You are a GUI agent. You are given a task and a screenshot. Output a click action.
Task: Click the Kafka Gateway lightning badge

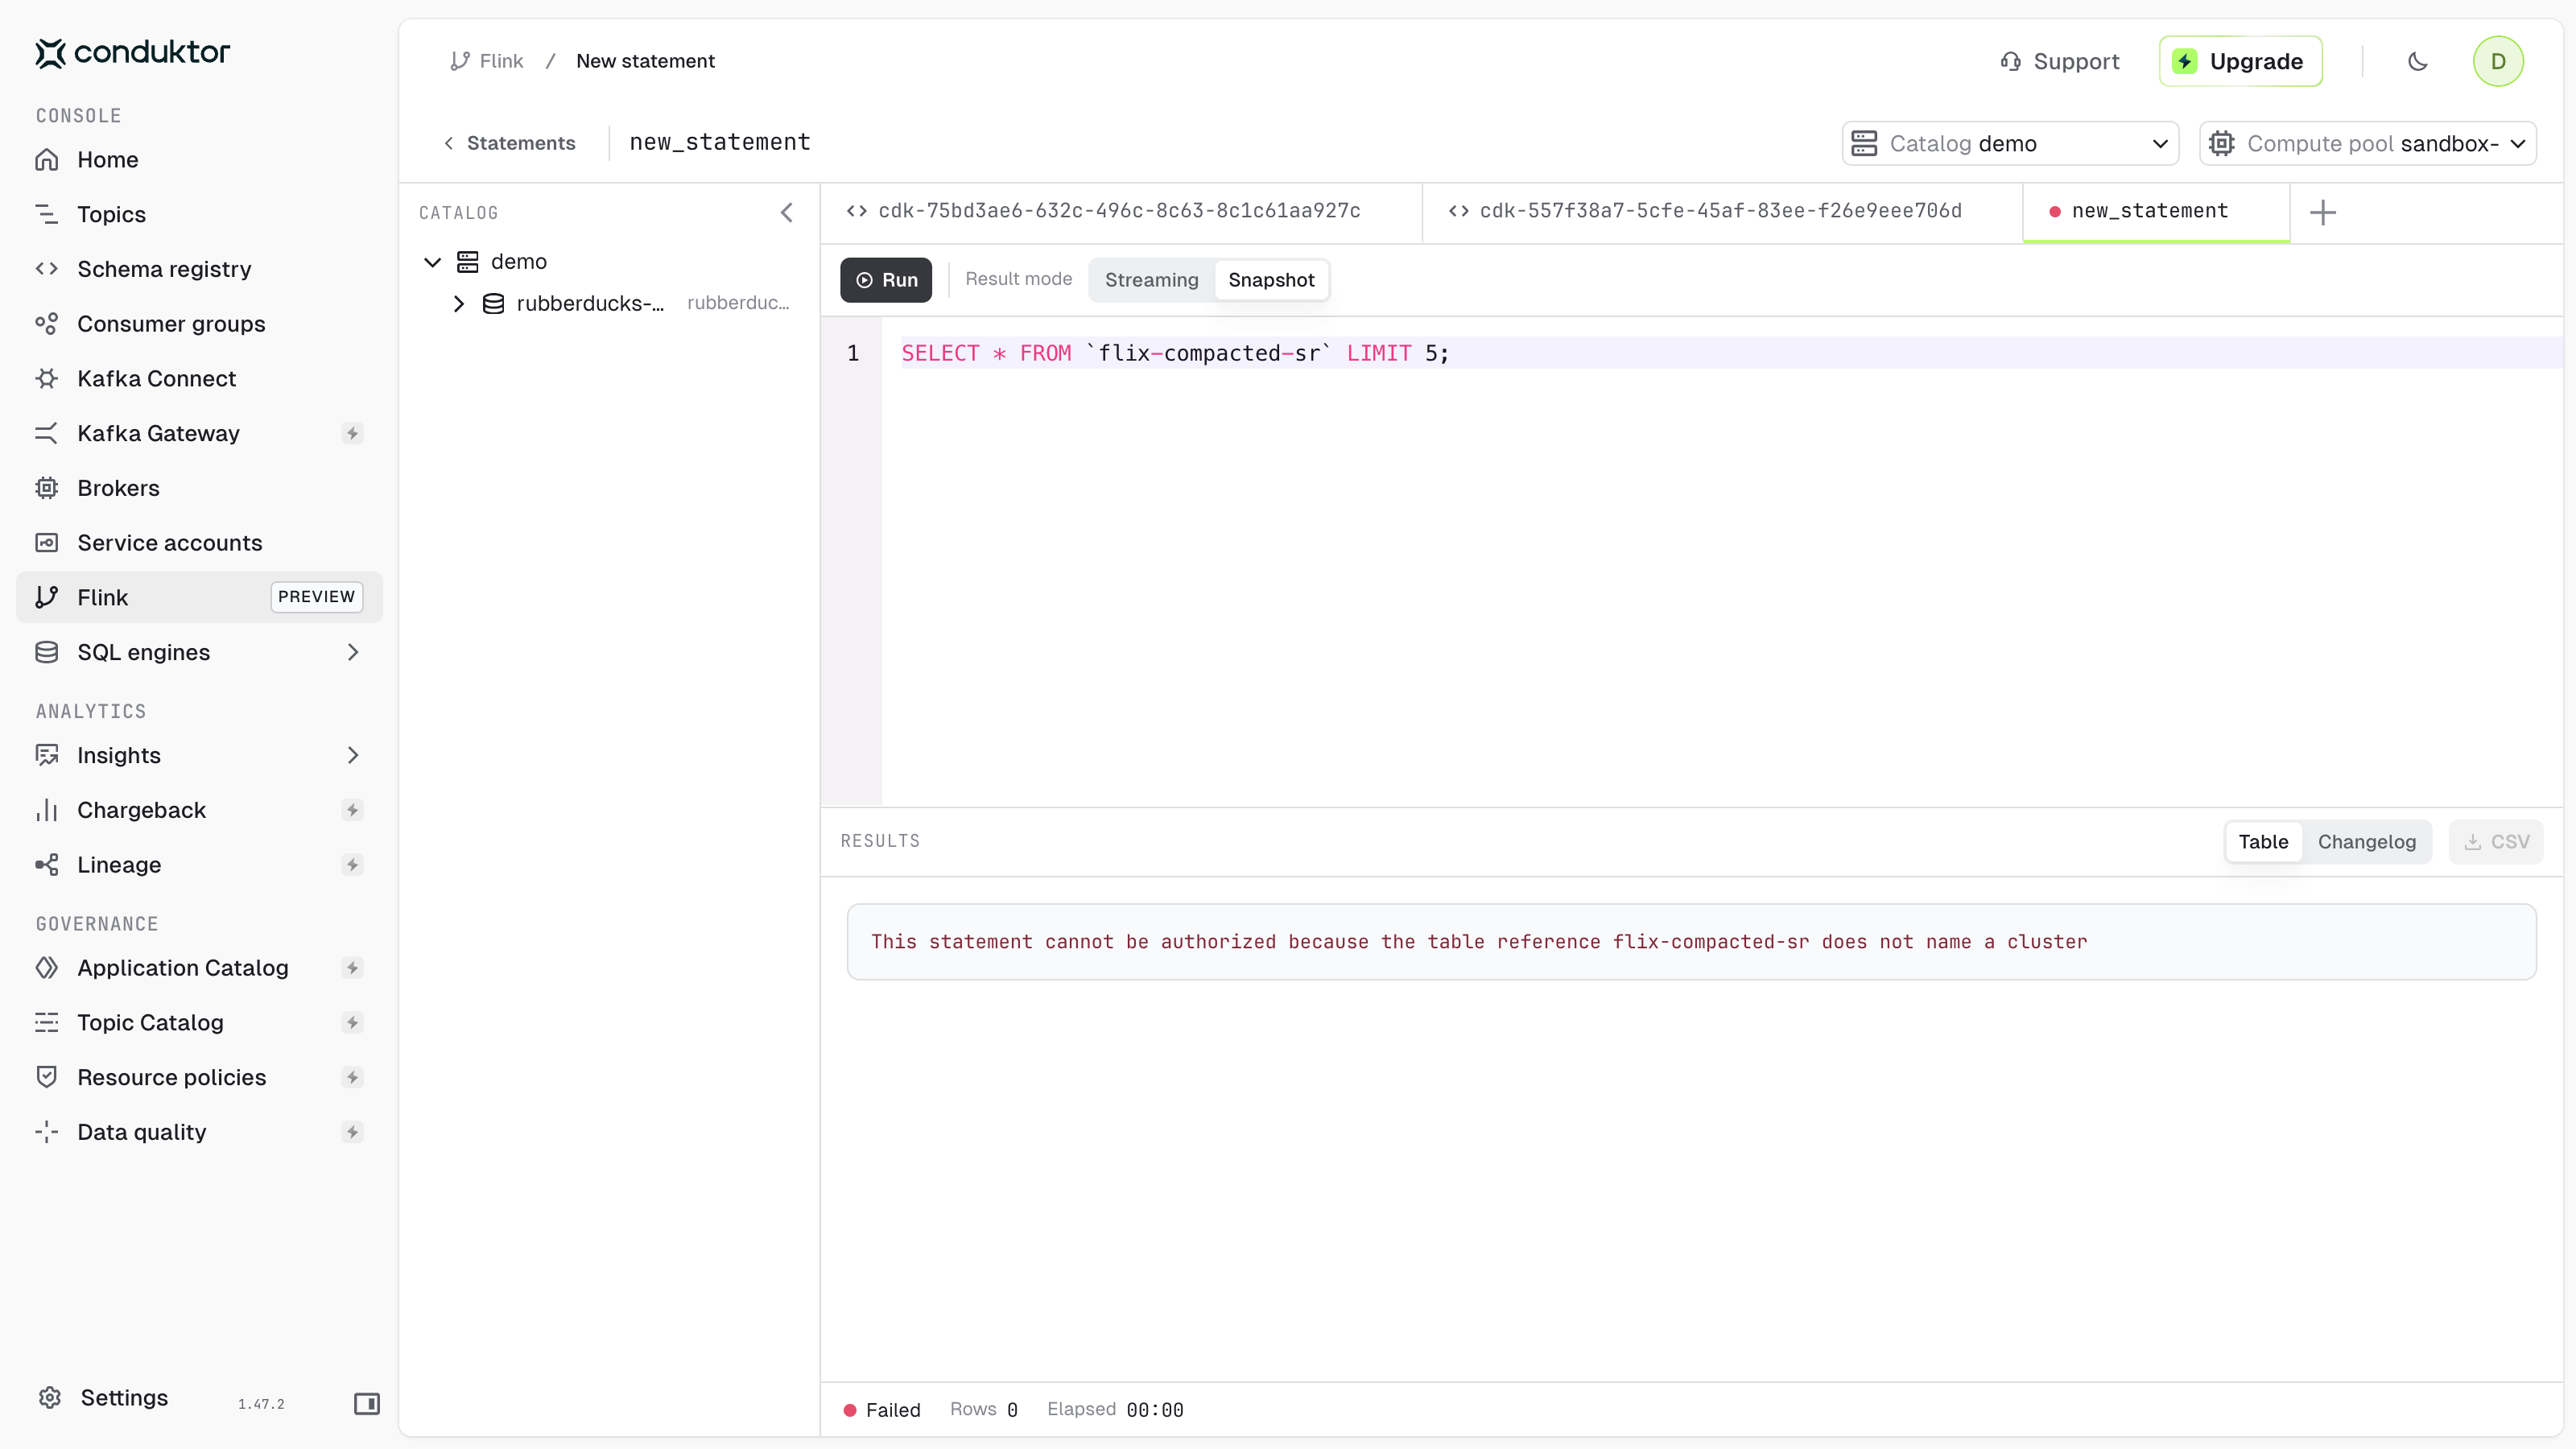click(x=352, y=433)
